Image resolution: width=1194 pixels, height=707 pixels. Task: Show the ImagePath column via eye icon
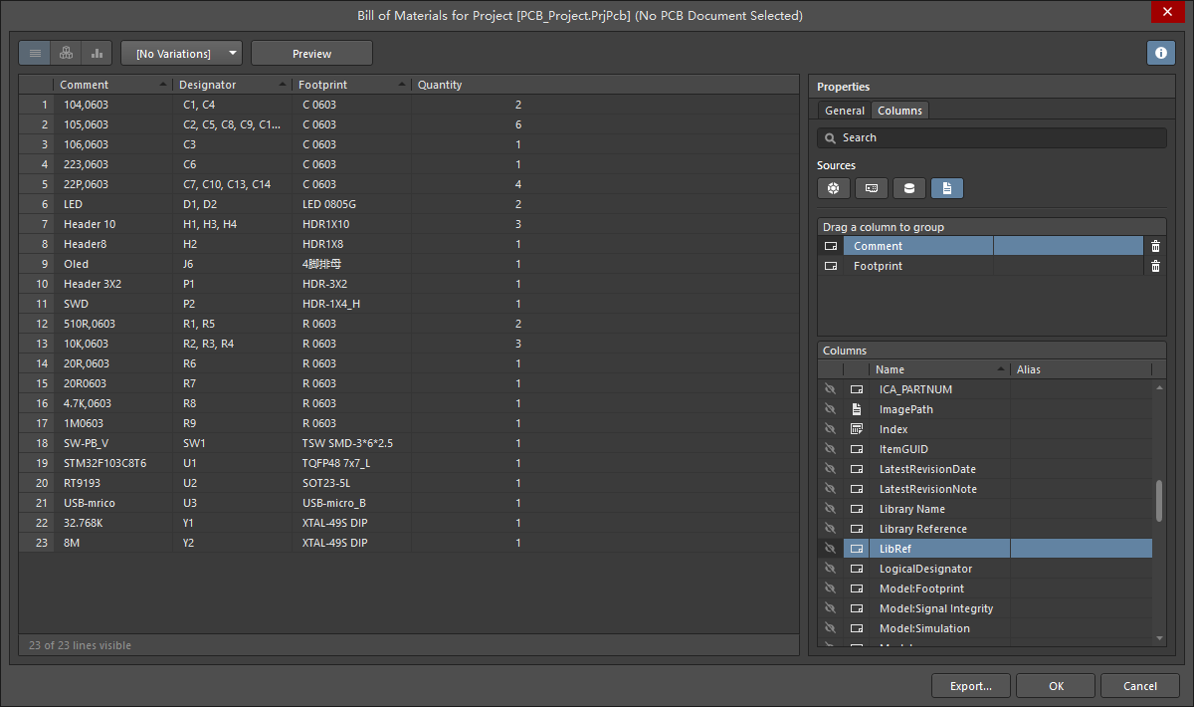(830, 409)
